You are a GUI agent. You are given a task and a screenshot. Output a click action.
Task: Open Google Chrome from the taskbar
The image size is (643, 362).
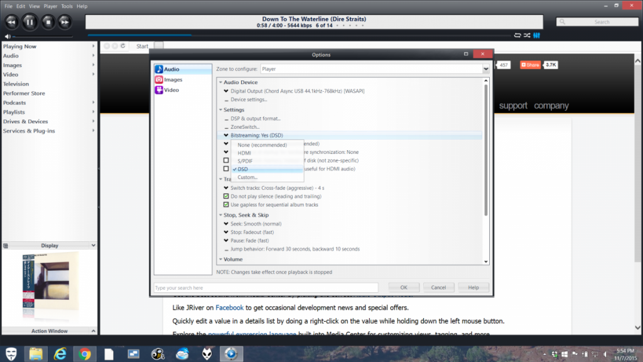(x=85, y=354)
